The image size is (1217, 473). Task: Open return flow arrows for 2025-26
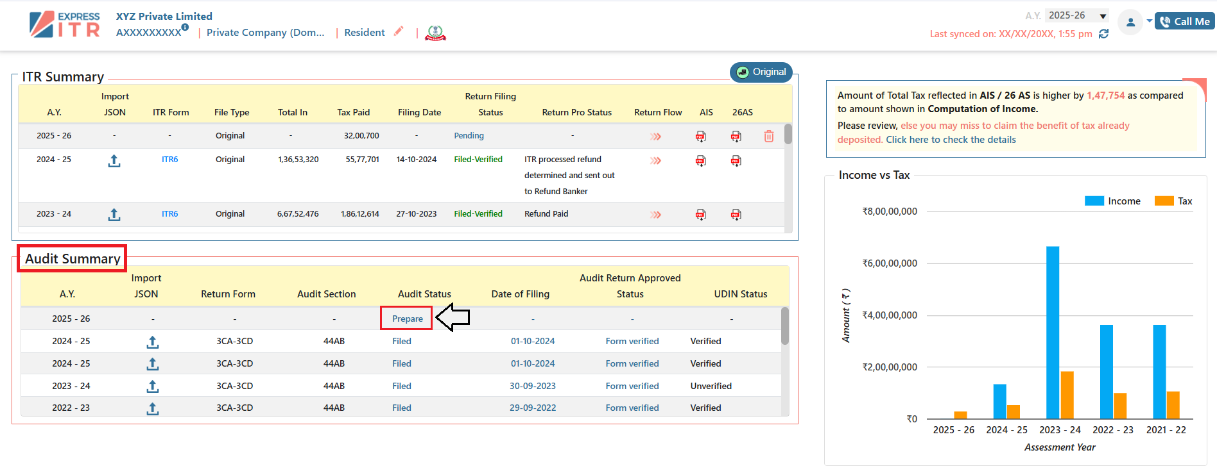pyautogui.click(x=655, y=137)
